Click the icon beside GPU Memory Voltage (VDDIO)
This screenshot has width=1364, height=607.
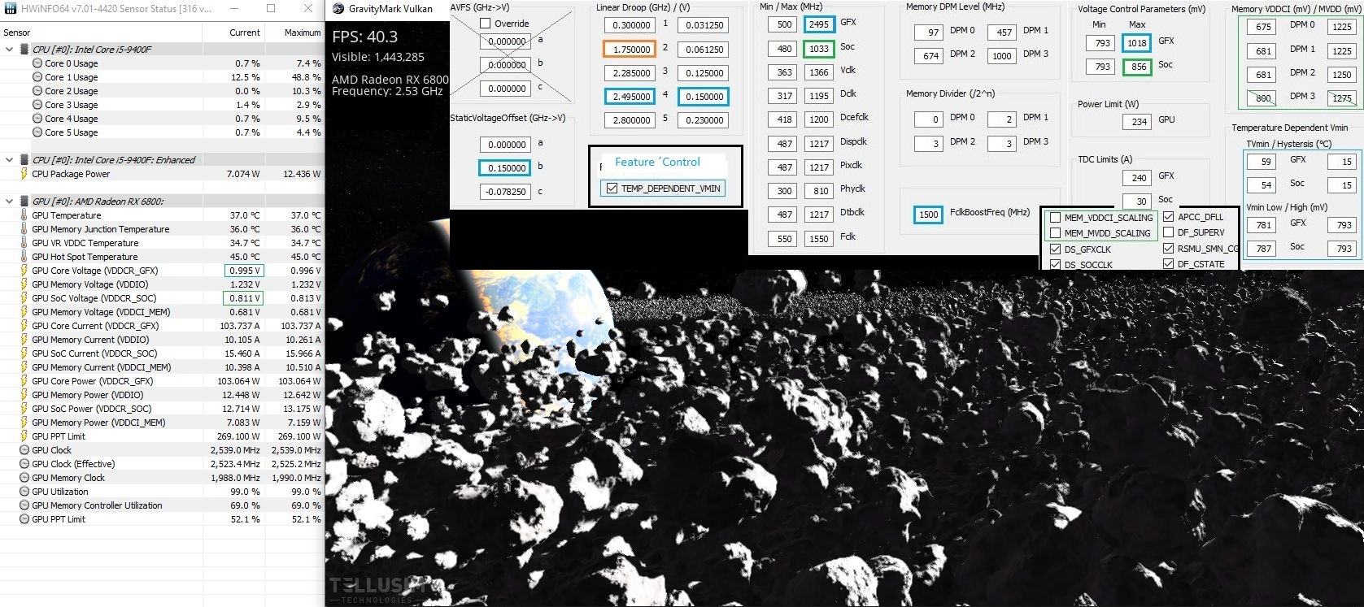[24, 284]
